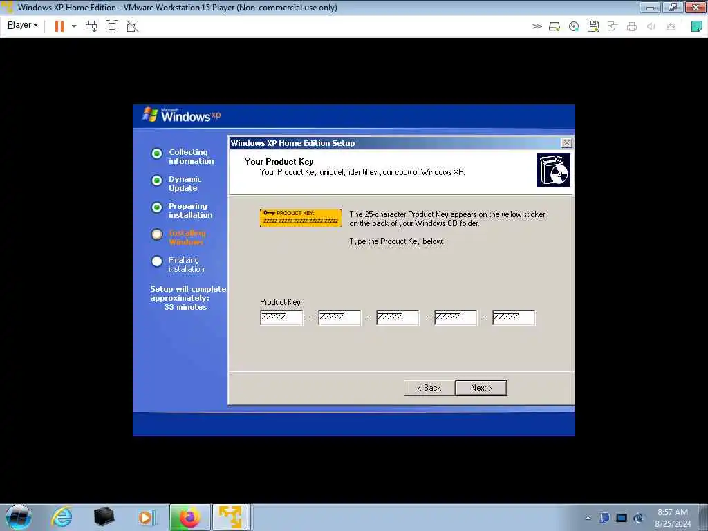Screen dimensions: 708x531
Task: Click the Collecting information step
Action: [x=183, y=157]
